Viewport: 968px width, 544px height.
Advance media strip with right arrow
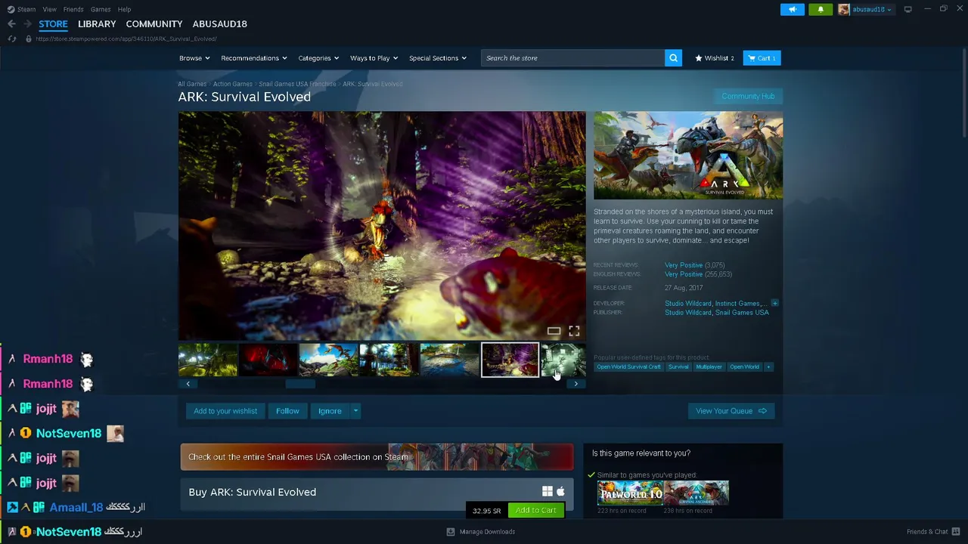[x=576, y=384]
